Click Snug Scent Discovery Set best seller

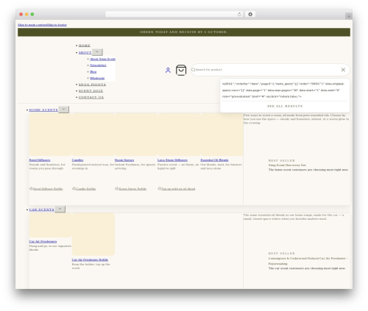click(x=287, y=165)
